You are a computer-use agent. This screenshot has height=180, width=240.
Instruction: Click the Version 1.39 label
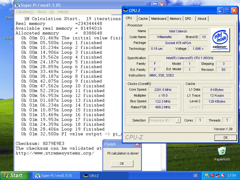pos(223,129)
